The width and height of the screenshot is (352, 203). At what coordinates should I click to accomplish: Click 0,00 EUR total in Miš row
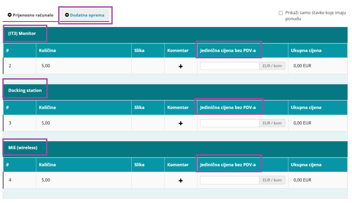click(x=302, y=180)
